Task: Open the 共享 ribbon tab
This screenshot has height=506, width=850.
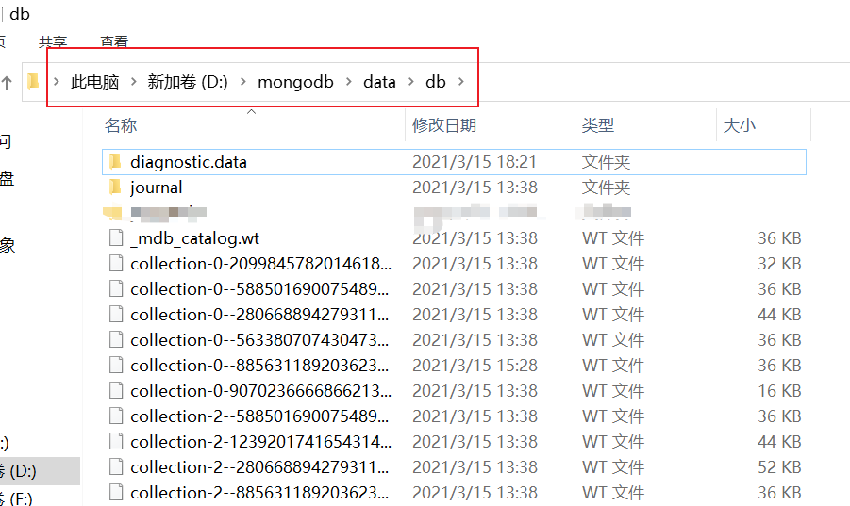Action: point(53,41)
